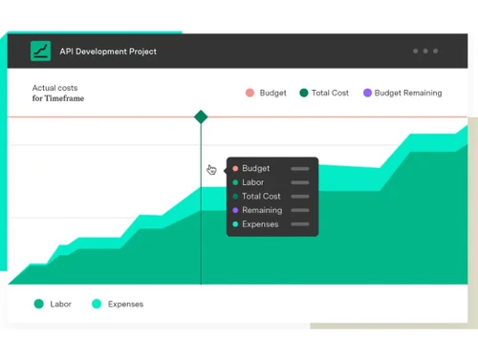Toggle the Expenses legend below chart
This screenshot has width=478, height=358.
click(118, 304)
